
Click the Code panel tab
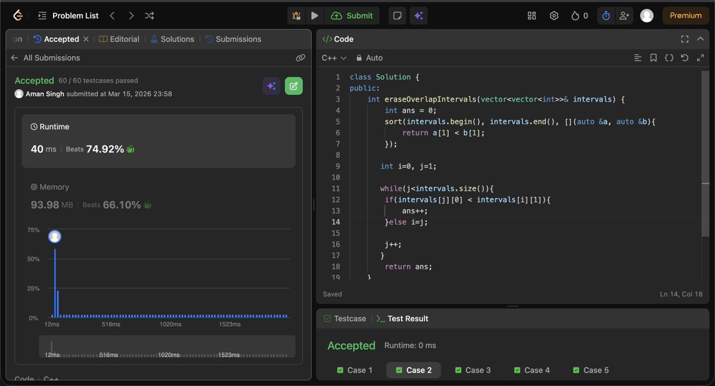point(338,39)
